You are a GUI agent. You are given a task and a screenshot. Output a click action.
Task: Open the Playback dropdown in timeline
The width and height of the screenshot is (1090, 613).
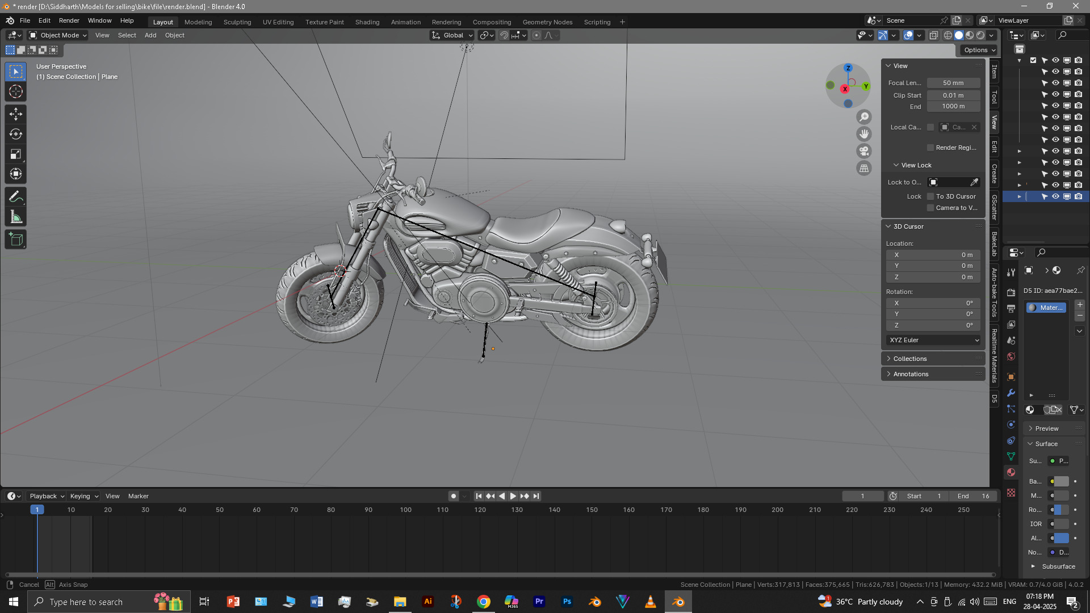pyautogui.click(x=47, y=496)
